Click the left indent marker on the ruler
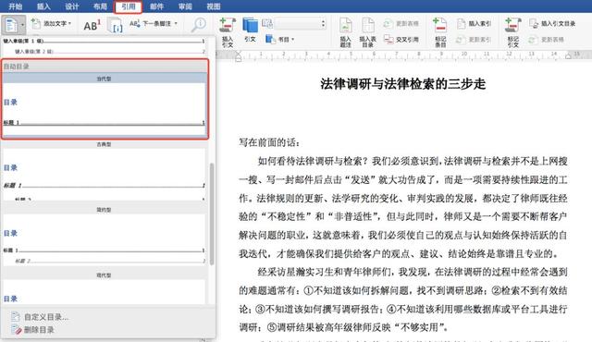This screenshot has height=342, width=592. pyautogui.click(x=239, y=56)
